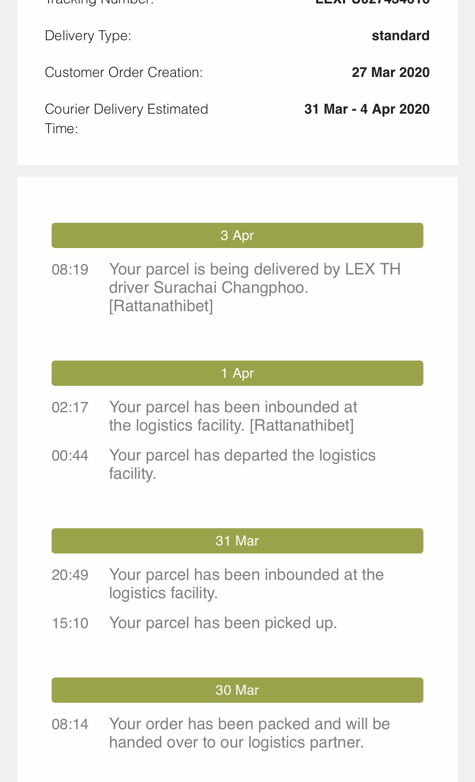475x782 pixels.
Task: Click the 08:19 timestamp under 3 Apr
Action: tap(70, 270)
